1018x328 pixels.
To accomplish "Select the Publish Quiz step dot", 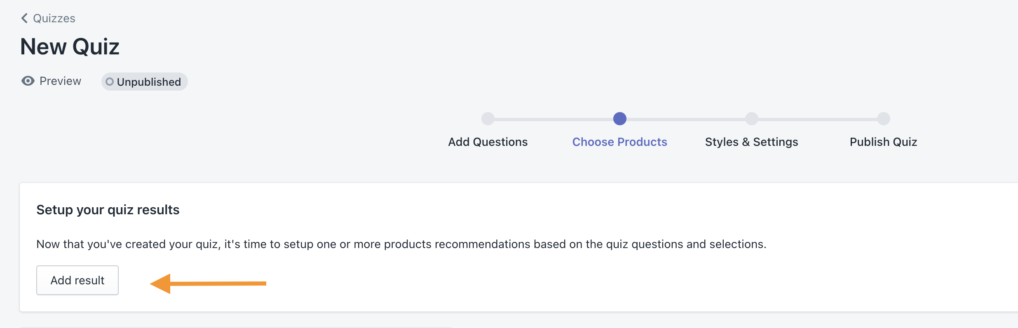I will tap(883, 119).
